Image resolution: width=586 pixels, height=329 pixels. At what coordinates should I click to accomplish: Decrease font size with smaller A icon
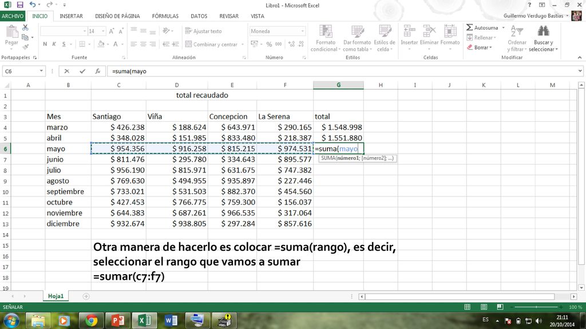pos(121,31)
